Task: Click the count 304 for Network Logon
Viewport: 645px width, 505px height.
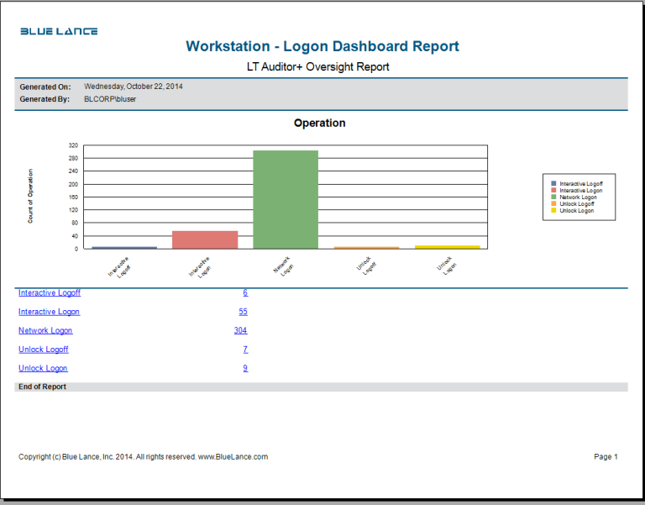Action: [240, 331]
